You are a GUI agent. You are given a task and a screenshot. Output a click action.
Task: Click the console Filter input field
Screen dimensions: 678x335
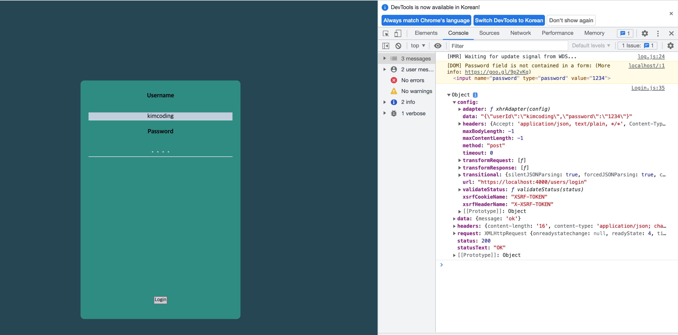tap(508, 46)
